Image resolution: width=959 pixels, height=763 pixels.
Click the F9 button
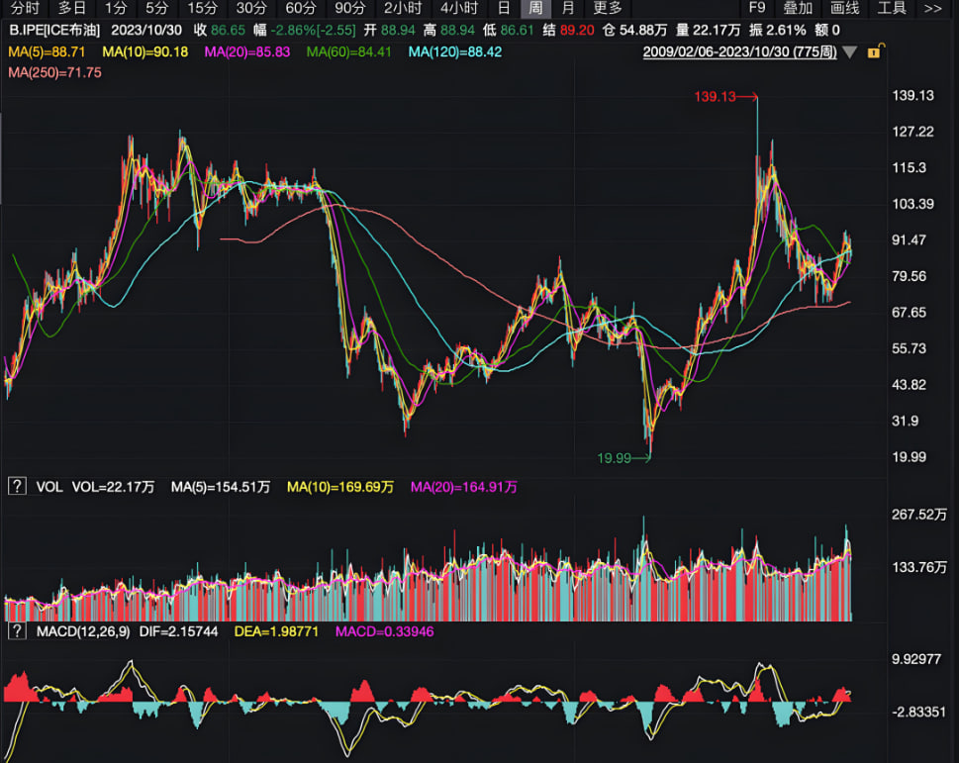pyautogui.click(x=757, y=8)
